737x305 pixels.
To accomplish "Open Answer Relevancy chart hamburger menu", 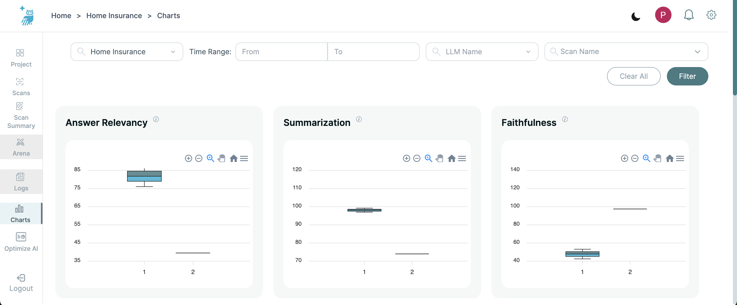I will (244, 158).
